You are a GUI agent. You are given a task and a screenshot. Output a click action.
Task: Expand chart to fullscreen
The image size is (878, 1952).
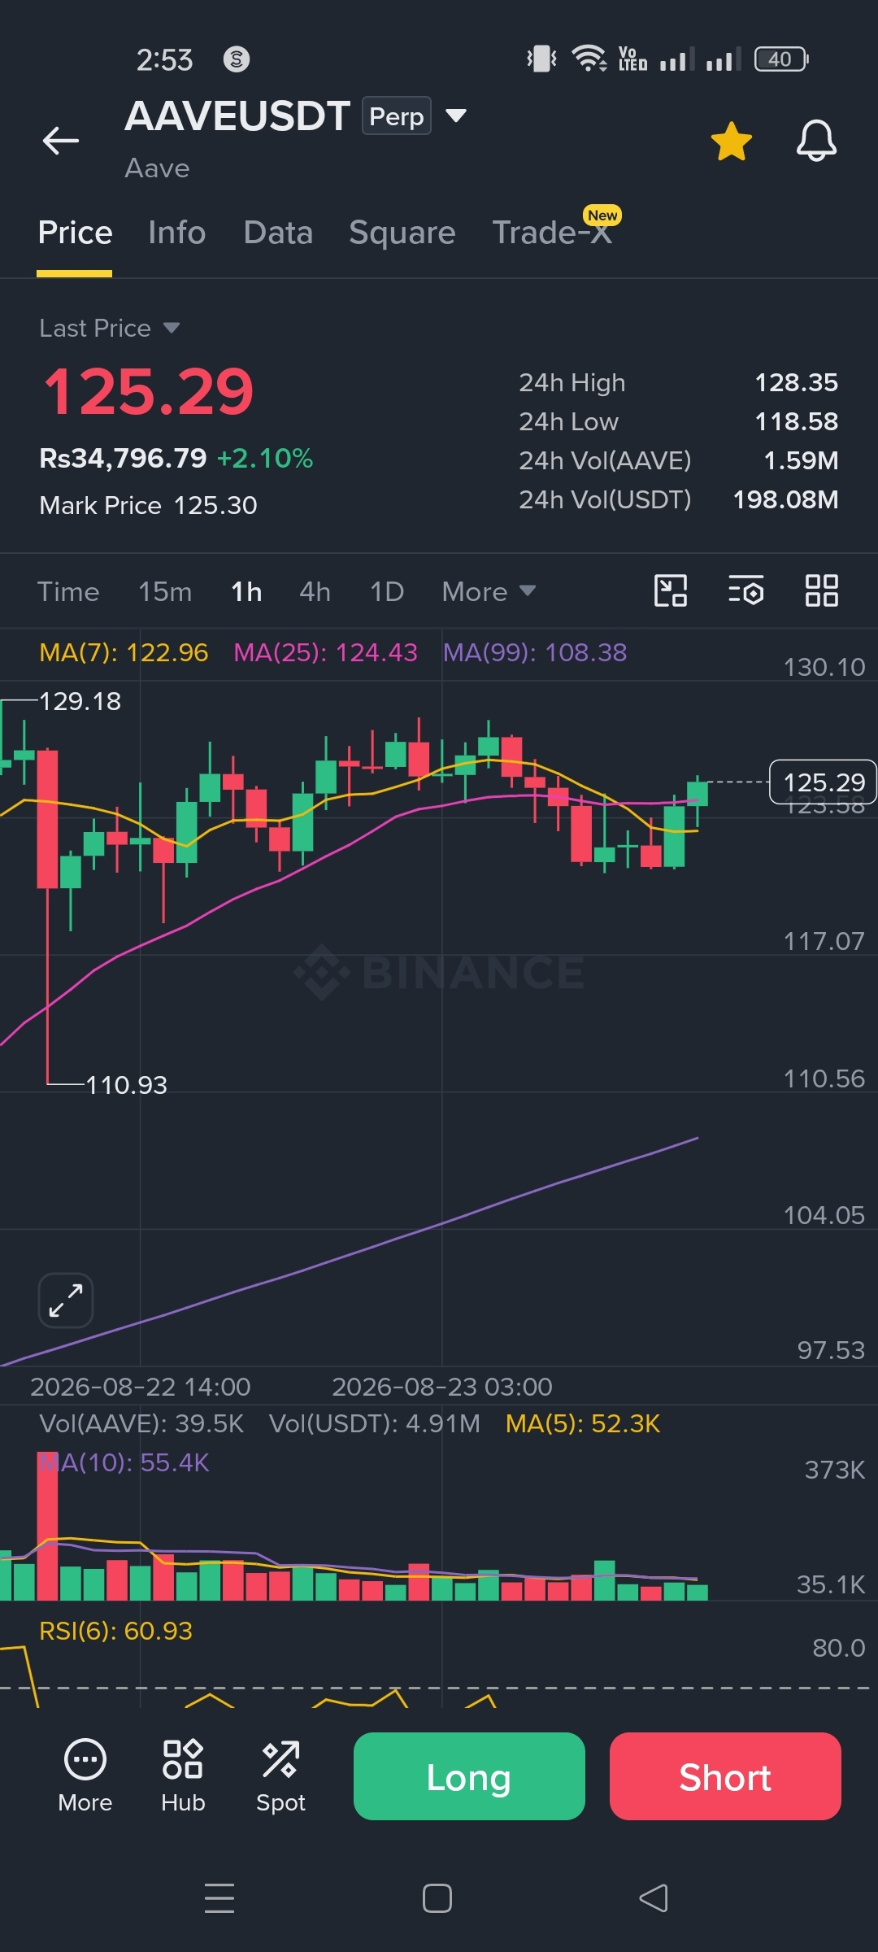(x=66, y=1300)
